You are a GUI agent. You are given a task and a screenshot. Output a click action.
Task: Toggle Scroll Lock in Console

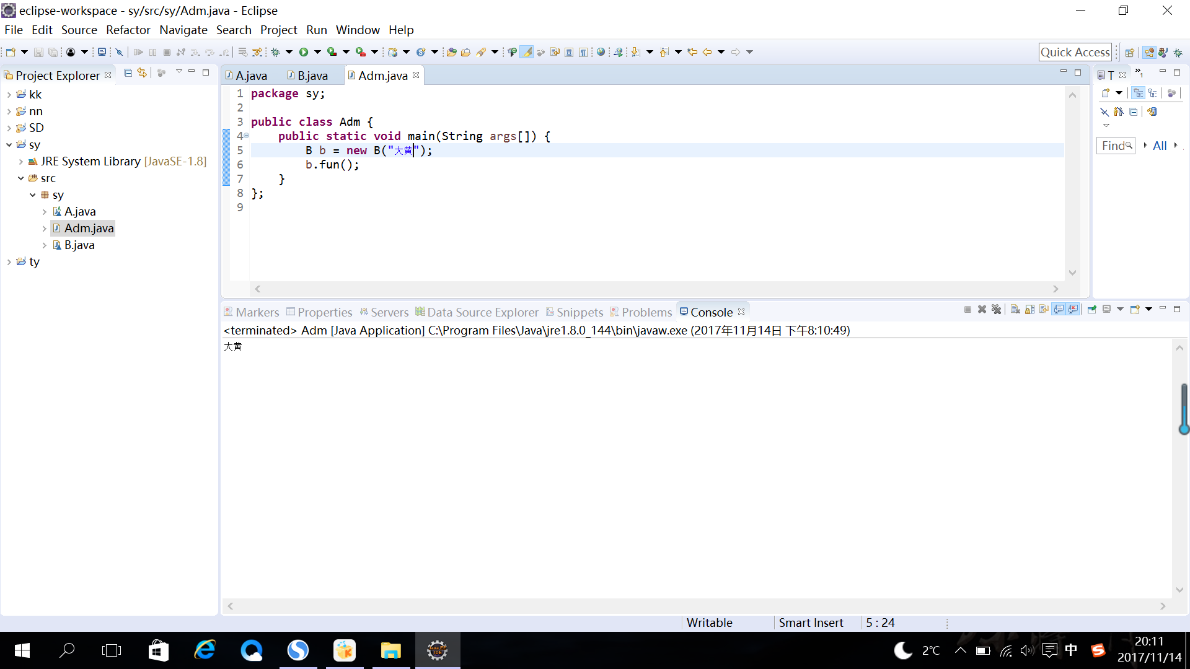1029,309
